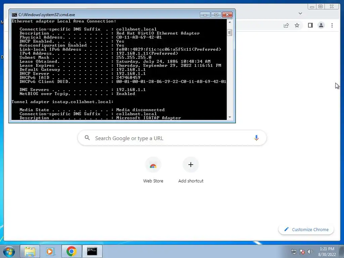This screenshot has height=258, width=344.
Task: Click the NetBIOS over Tcpip 'Enabled' value
Action: click(x=126, y=94)
